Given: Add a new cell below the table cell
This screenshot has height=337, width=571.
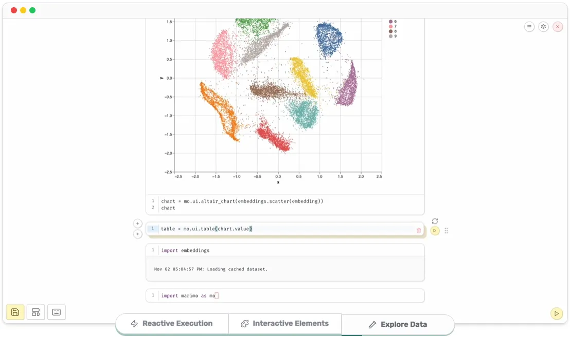Looking at the screenshot, I should (x=137, y=234).
